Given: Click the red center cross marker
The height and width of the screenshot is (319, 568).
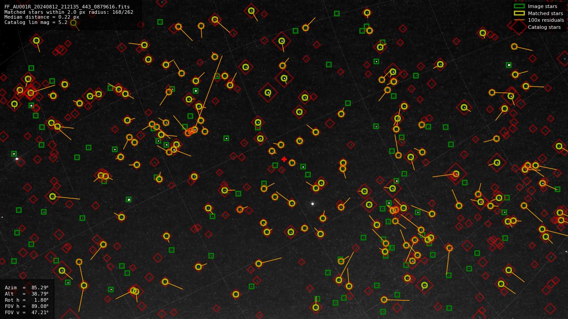Looking at the screenshot, I should (x=284, y=159).
